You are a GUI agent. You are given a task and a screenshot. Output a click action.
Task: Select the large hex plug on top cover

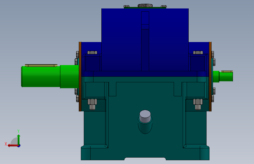click(145, 6)
